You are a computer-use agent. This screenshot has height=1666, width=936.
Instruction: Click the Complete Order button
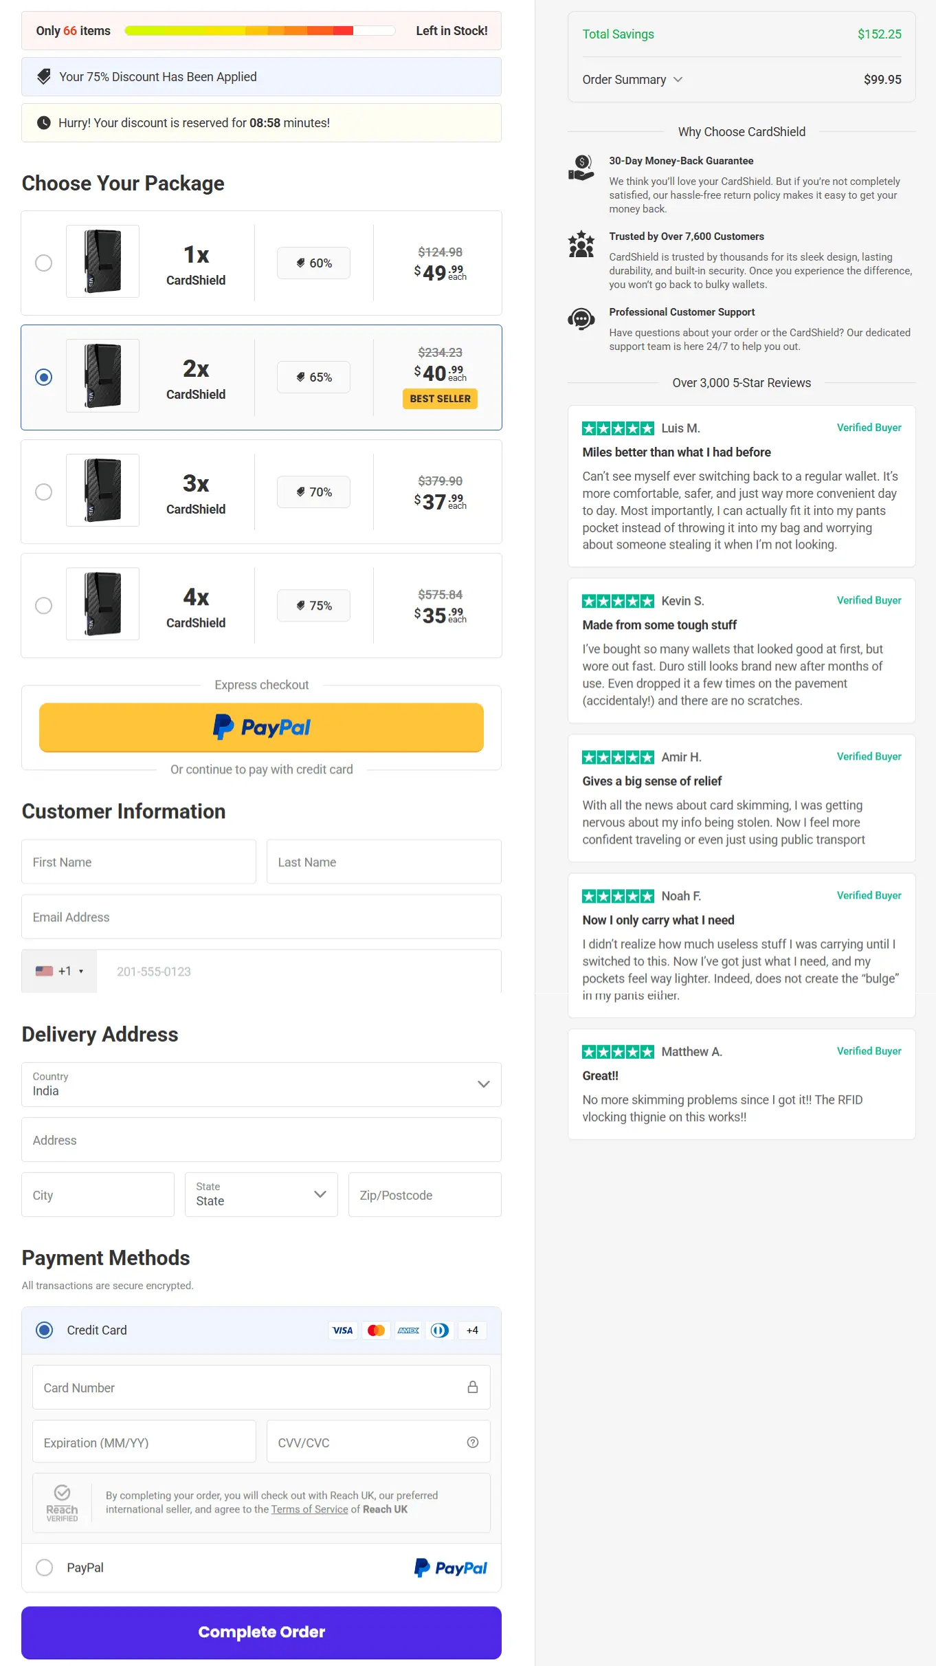pos(261,1632)
